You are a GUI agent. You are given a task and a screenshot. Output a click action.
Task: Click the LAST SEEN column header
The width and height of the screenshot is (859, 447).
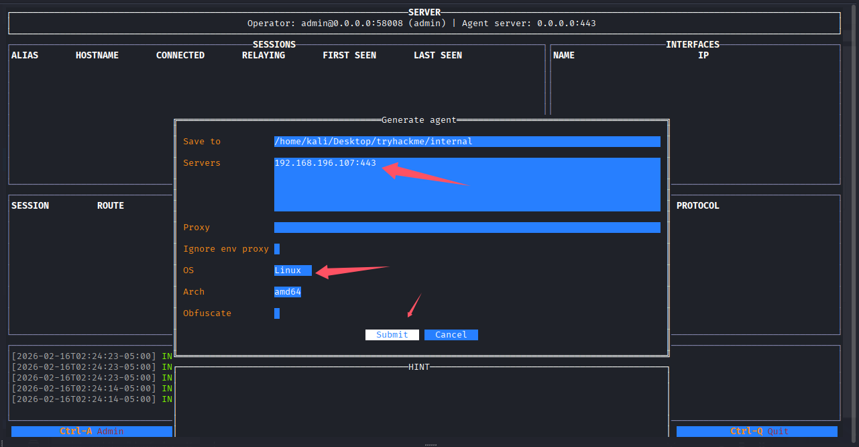point(438,56)
